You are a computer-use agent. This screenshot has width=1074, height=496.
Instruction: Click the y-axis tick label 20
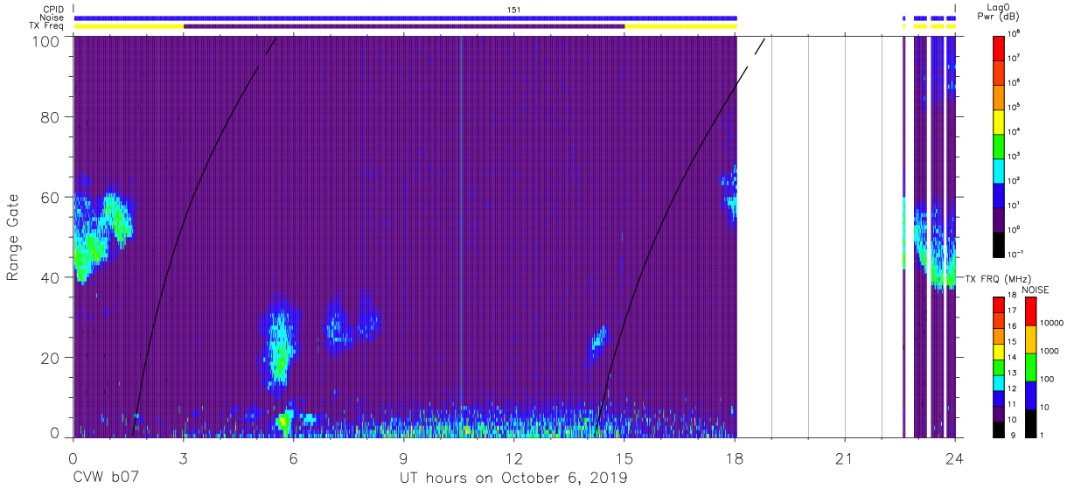tap(52, 358)
